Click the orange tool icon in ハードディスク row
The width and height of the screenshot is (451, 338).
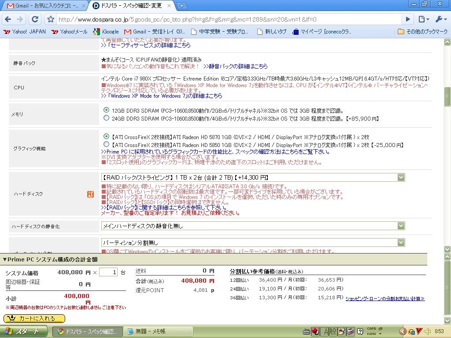90,194
